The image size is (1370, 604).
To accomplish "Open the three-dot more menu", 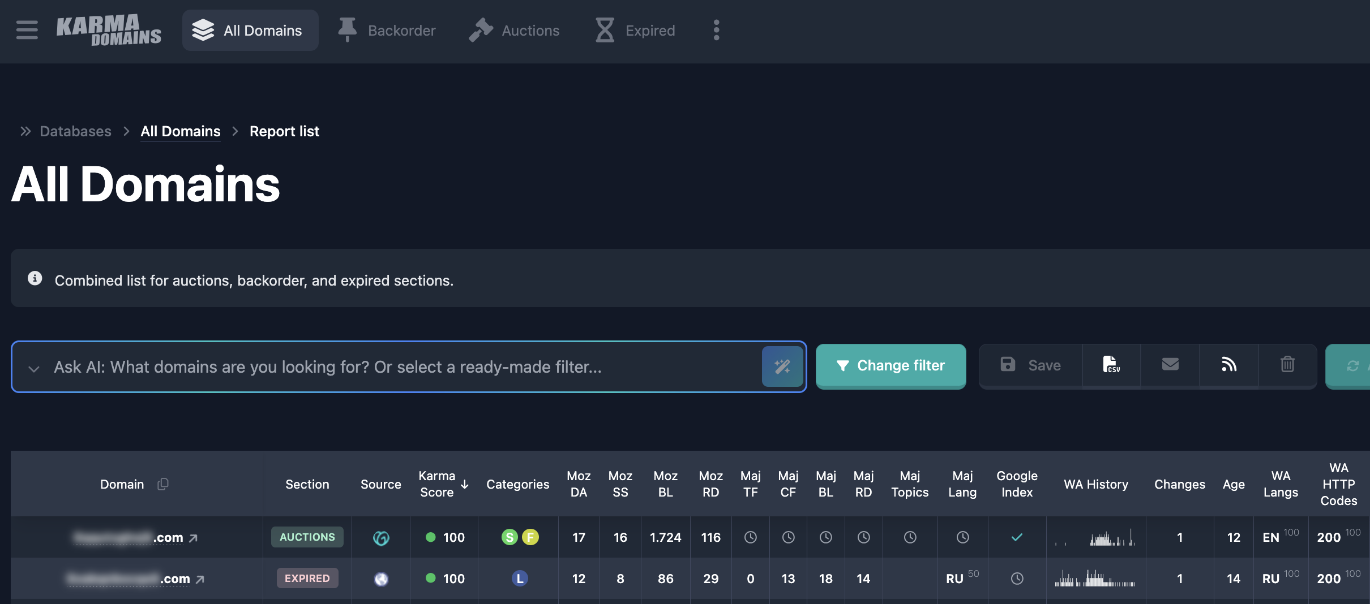I will click(716, 31).
